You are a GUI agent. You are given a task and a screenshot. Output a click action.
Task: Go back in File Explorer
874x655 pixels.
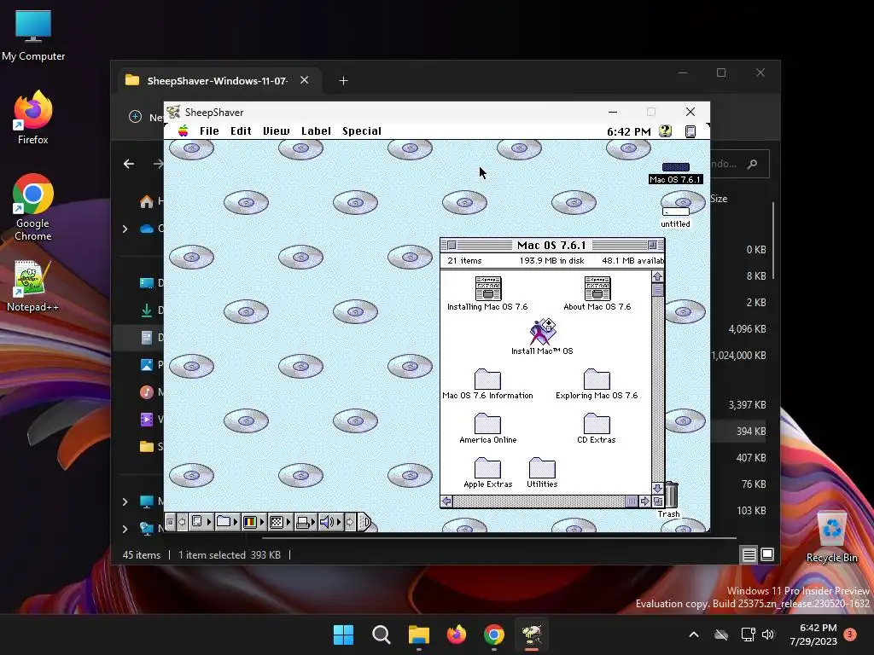click(129, 164)
